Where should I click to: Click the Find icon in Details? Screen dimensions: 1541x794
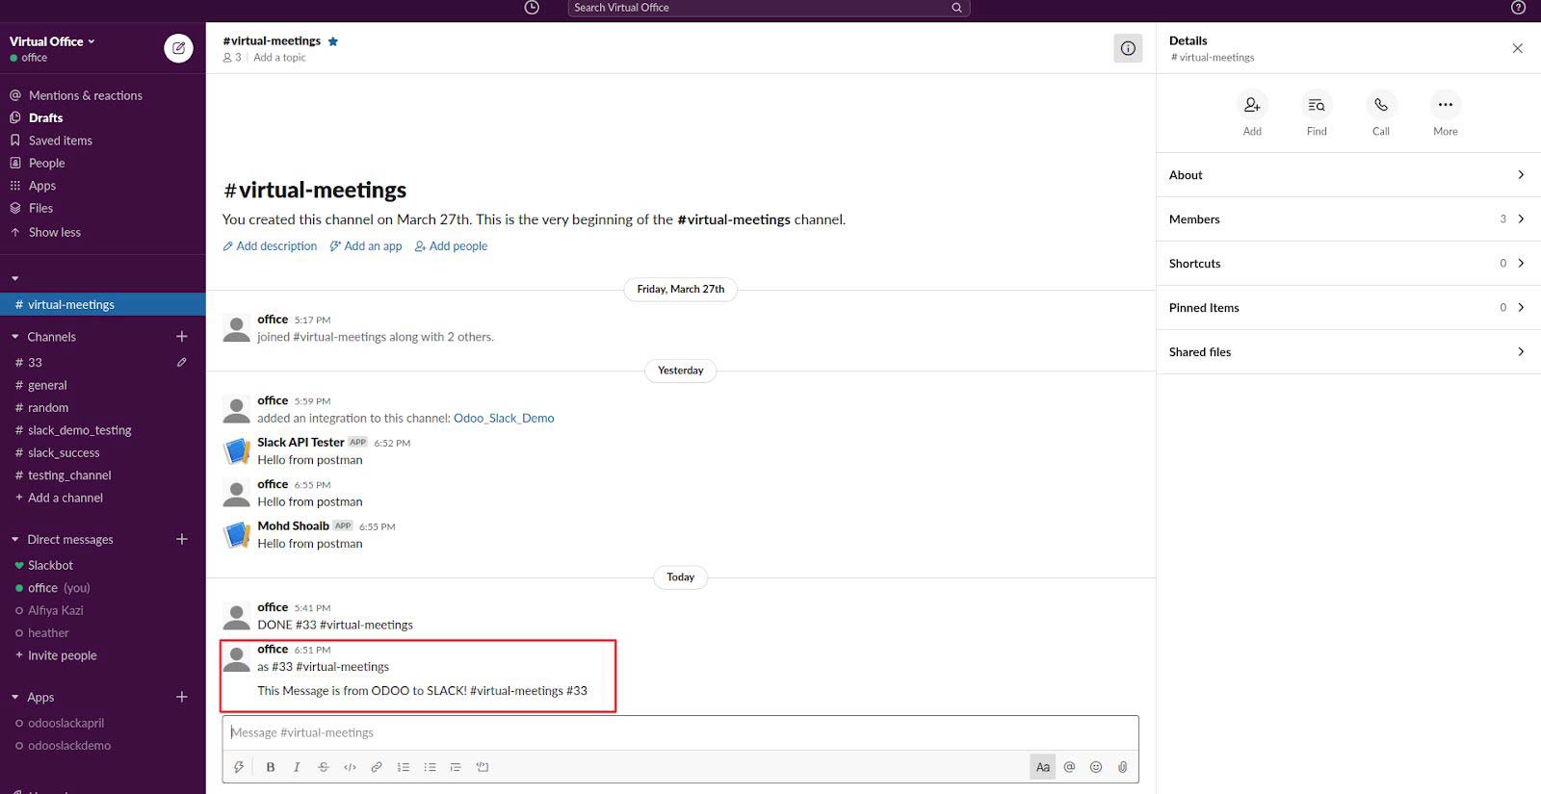coord(1317,105)
